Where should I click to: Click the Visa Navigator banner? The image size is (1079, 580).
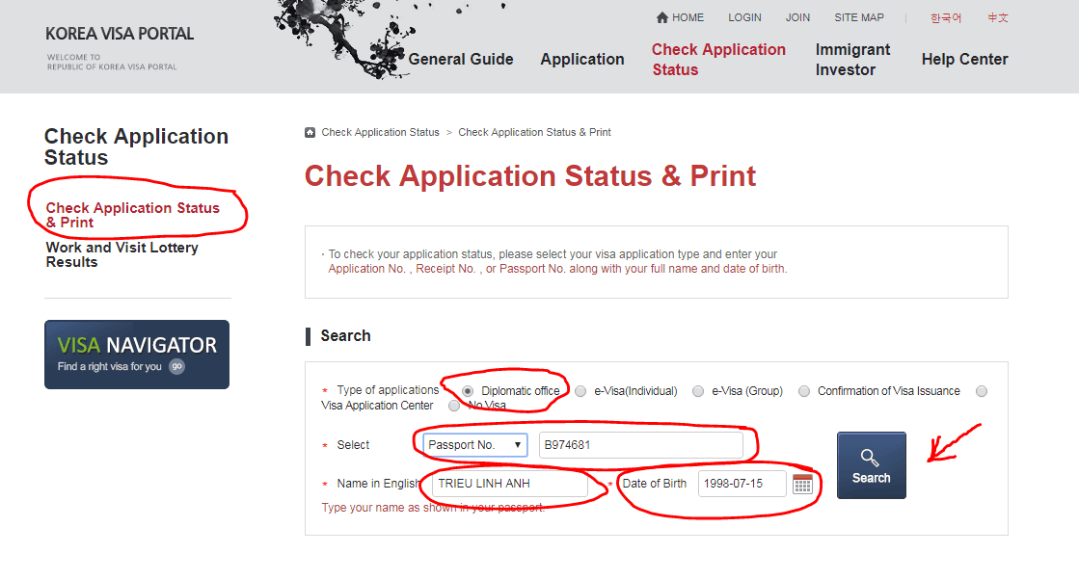coord(137,355)
